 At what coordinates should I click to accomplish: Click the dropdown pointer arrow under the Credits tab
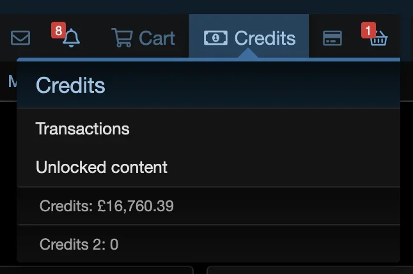(247, 52)
